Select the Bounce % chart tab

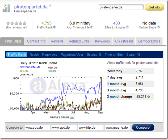94,54
